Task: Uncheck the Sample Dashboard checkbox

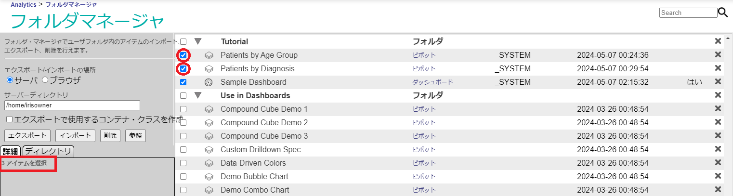Action: pyautogui.click(x=183, y=82)
